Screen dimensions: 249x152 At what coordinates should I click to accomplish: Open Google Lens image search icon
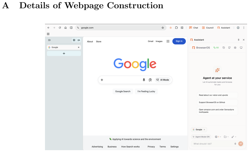point(150,80)
